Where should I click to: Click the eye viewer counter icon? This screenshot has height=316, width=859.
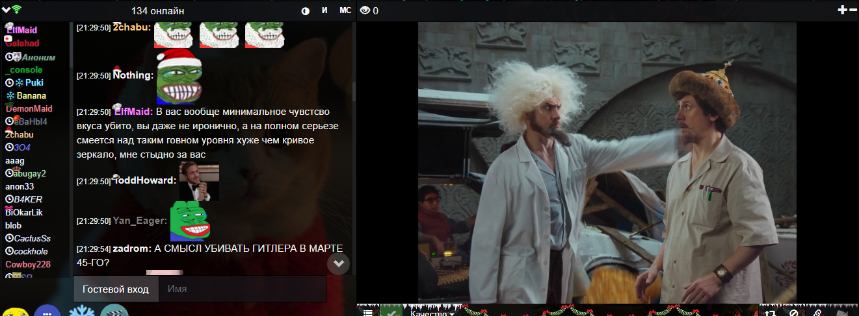coord(365,10)
